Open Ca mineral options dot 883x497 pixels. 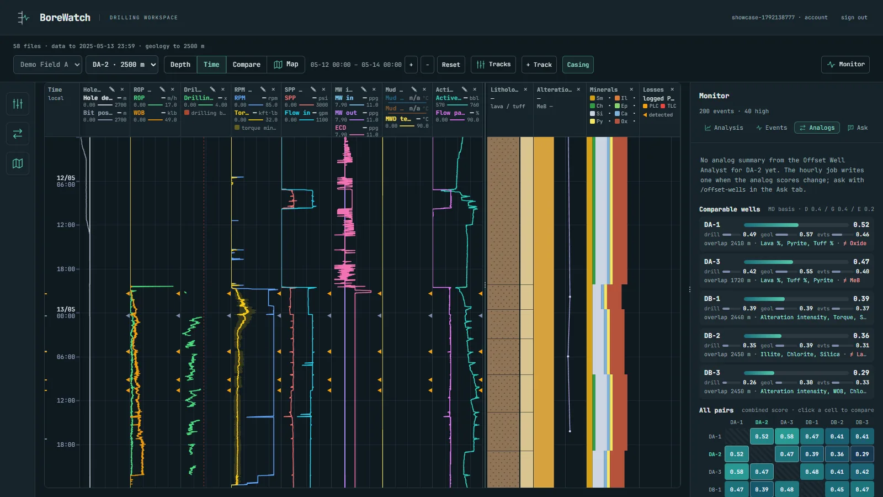coord(634,114)
